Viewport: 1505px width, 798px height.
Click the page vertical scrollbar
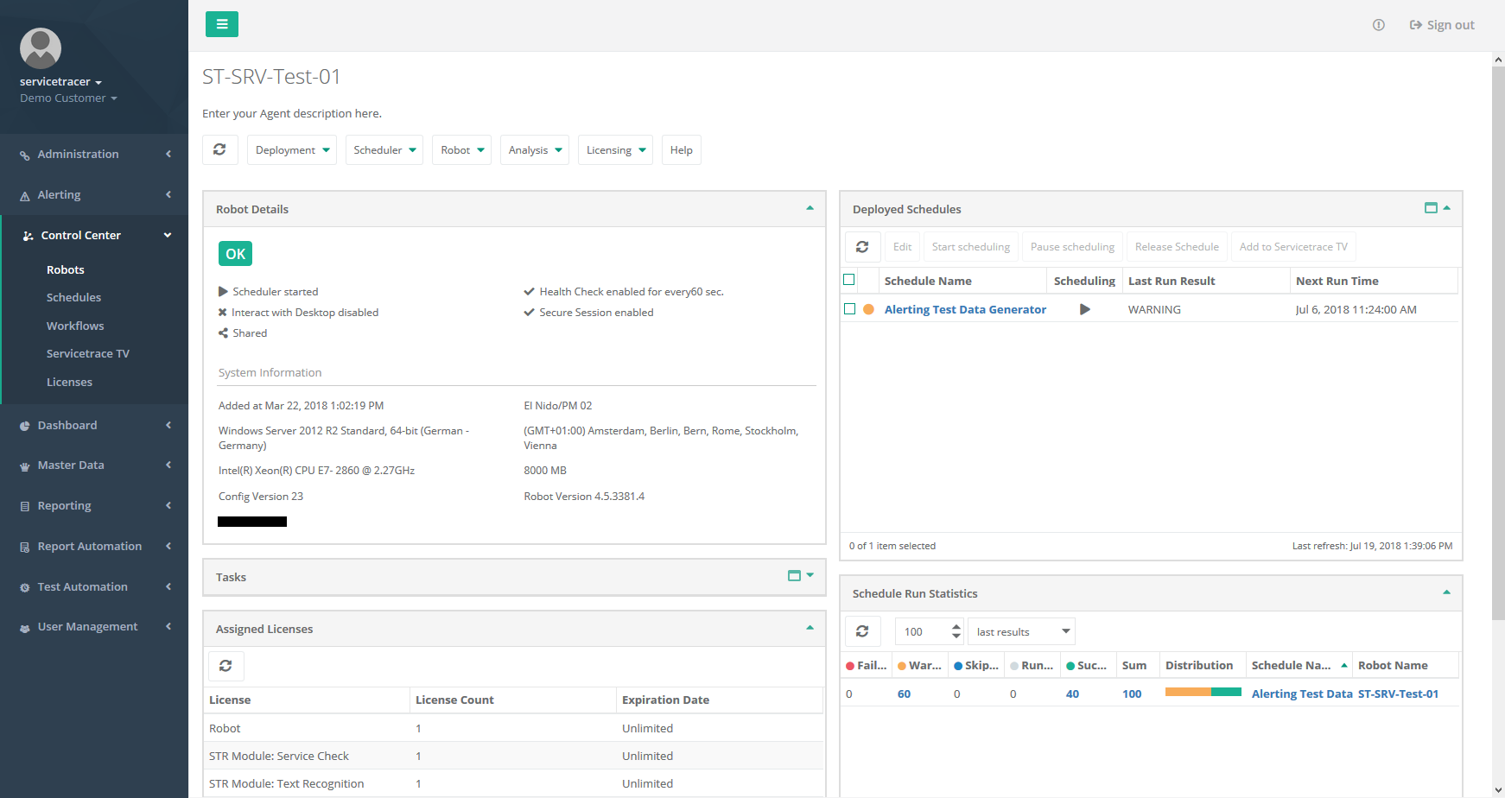tap(1498, 343)
